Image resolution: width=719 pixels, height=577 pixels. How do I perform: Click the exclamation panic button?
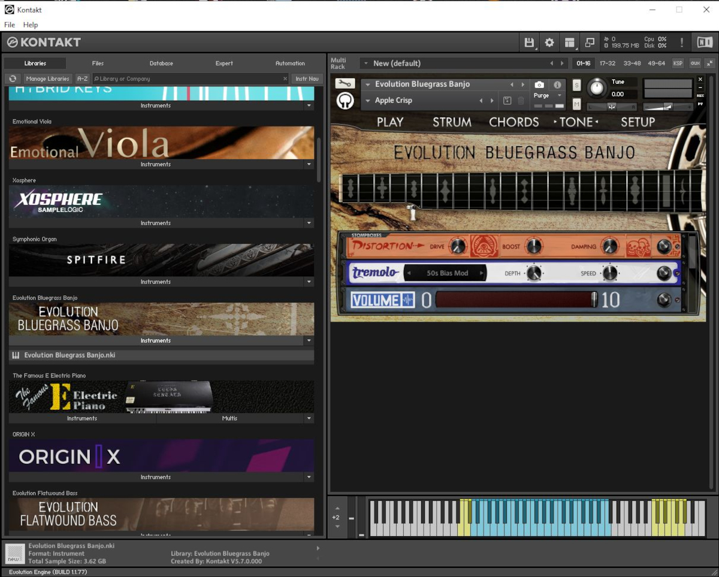click(681, 43)
